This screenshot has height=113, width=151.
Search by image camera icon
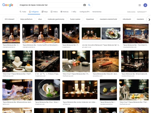click(x=84, y=5)
